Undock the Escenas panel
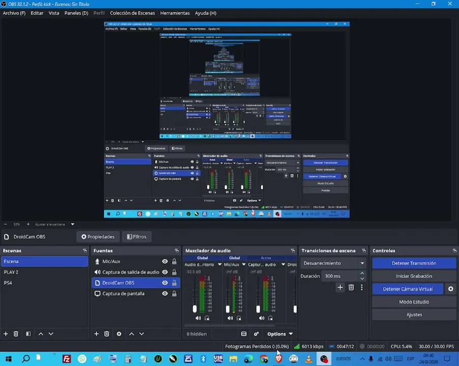This screenshot has height=366, width=459. tap(85, 251)
